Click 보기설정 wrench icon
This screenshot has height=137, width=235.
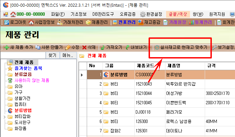214,47
